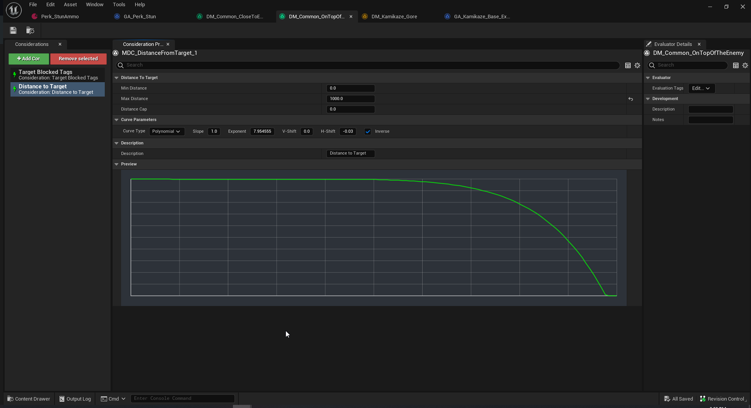Click the H-Shift value field
The image size is (751, 408).
pos(348,131)
